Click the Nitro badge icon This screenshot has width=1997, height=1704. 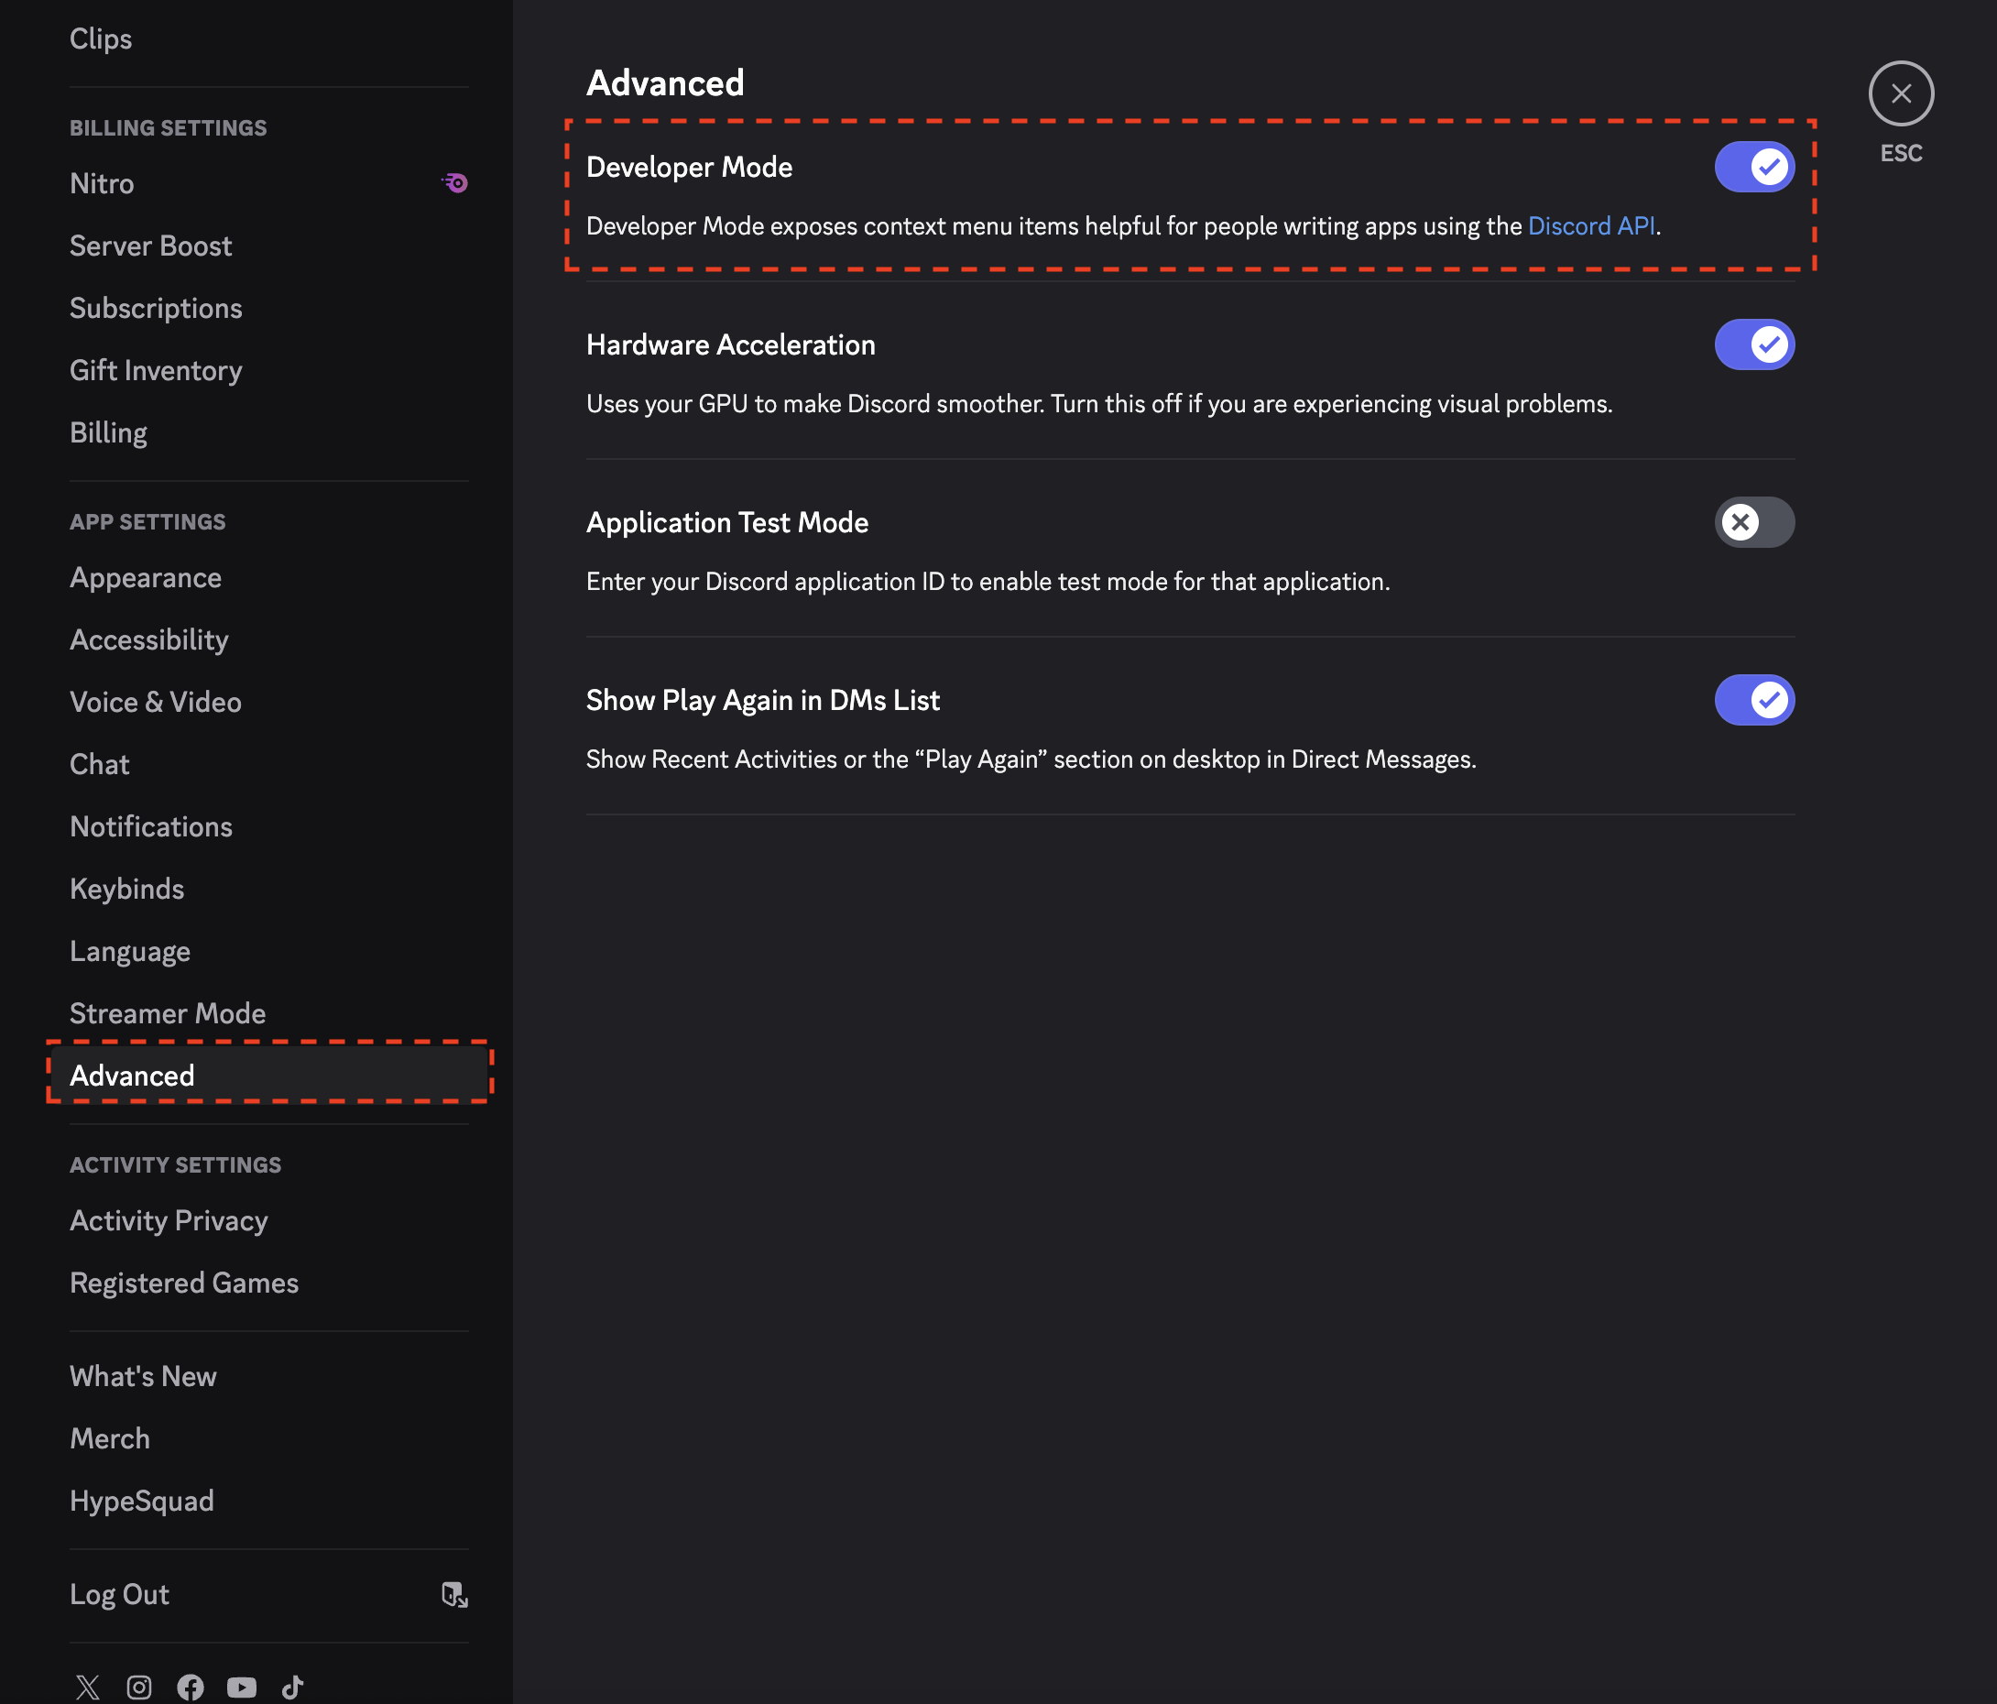(x=455, y=183)
